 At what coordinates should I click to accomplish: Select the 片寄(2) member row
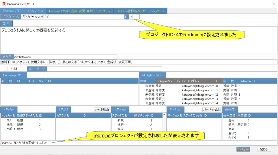208,95
